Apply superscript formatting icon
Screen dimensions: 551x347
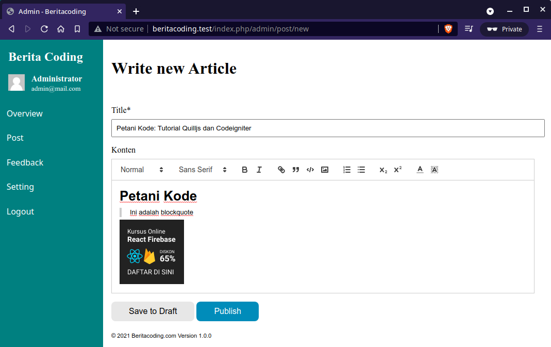(x=397, y=169)
